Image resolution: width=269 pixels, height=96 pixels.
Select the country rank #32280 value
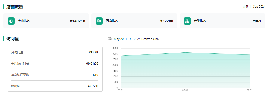tap(167, 21)
